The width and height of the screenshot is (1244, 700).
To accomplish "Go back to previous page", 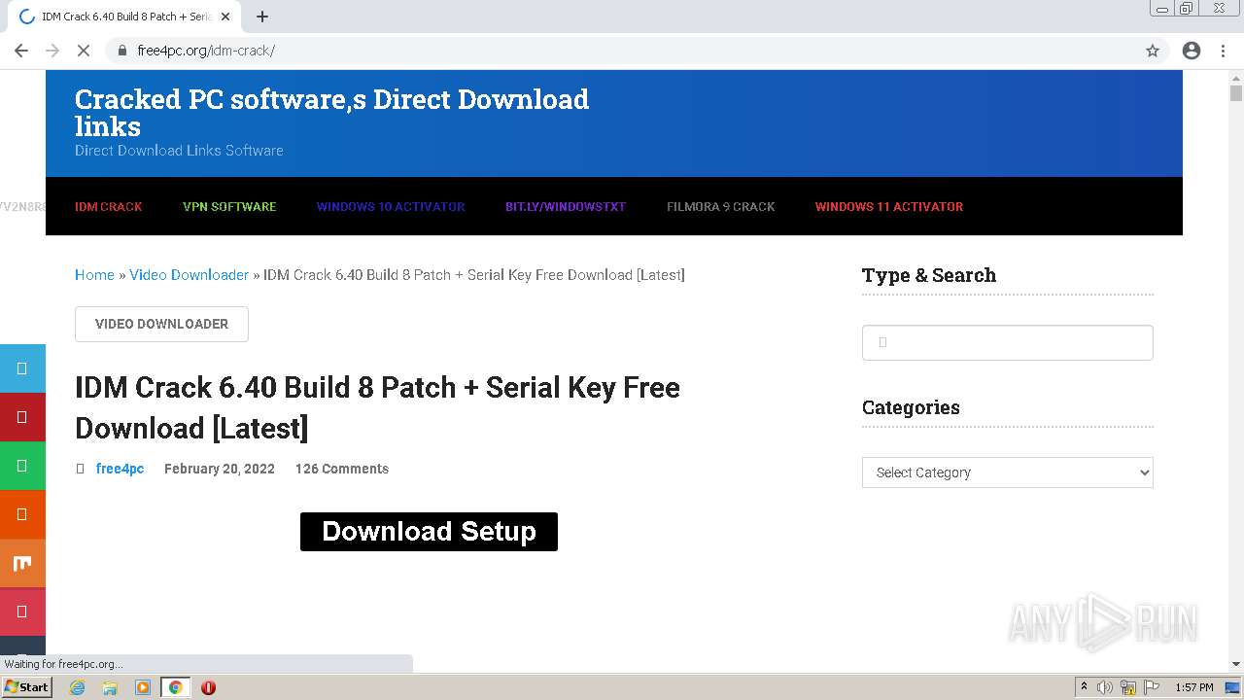I will (x=21, y=51).
